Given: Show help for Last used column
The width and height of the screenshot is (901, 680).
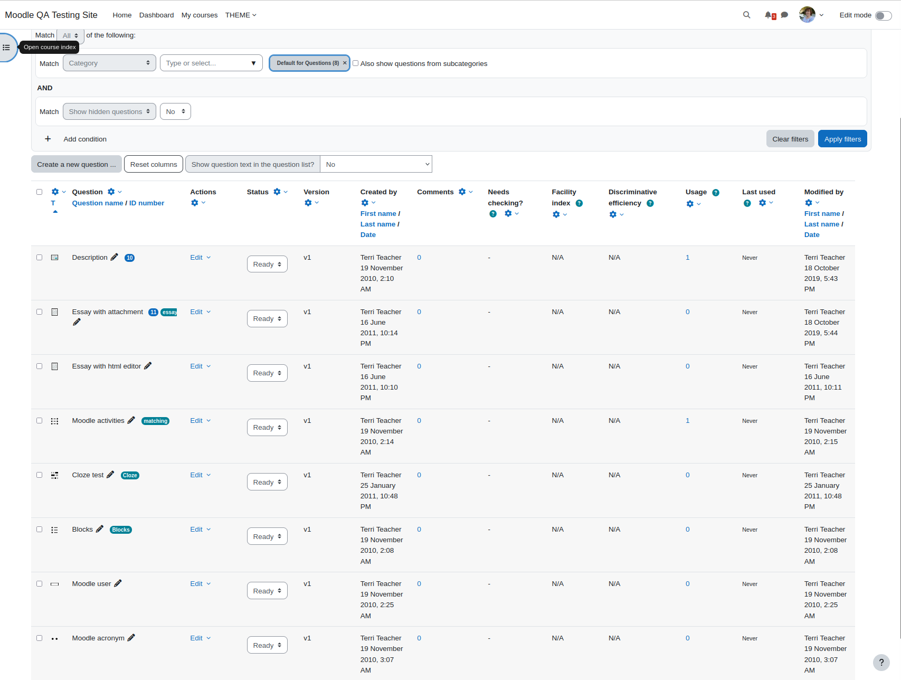Looking at the screenshot, I should tap(747, 203).
